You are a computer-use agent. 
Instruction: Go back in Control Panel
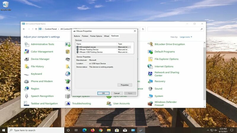pyautogui.click(x=24, y=29)
